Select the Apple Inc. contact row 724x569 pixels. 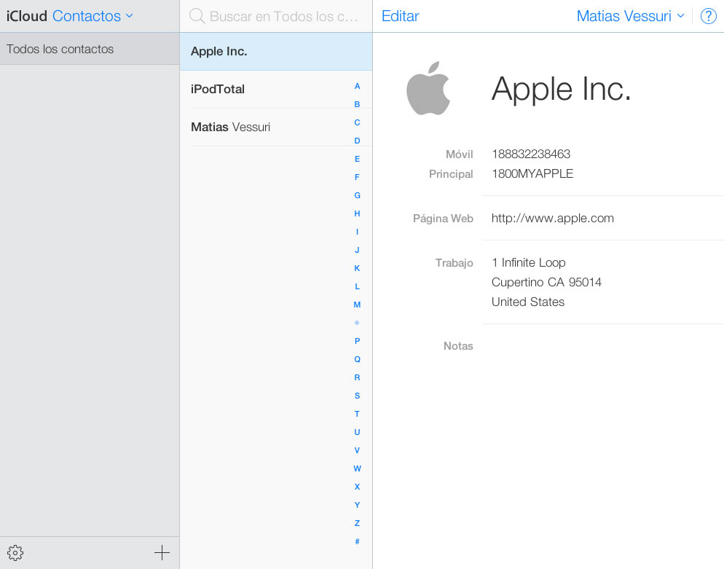point(275,51)
